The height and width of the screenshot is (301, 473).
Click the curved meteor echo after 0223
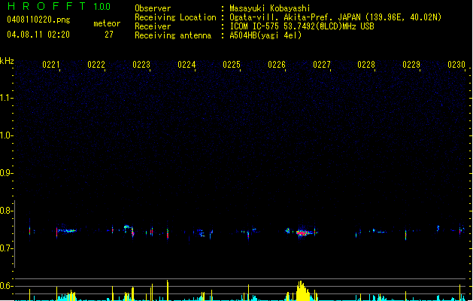tap(129, 230)
